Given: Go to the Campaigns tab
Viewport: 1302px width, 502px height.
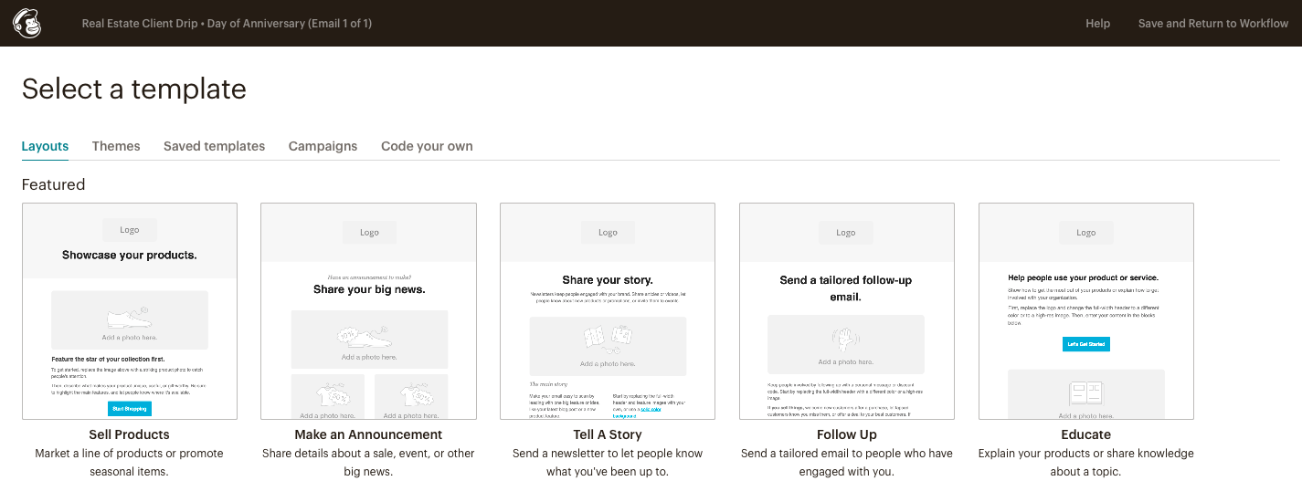Looking at the screenshot, I should [323, 146].
